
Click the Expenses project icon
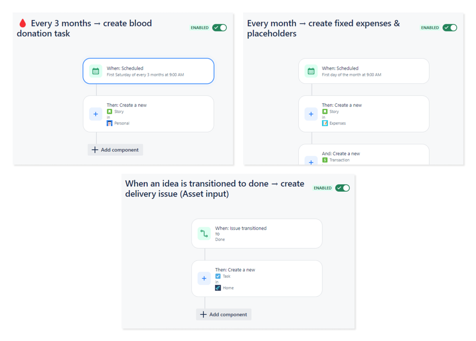tap(325, 123)
